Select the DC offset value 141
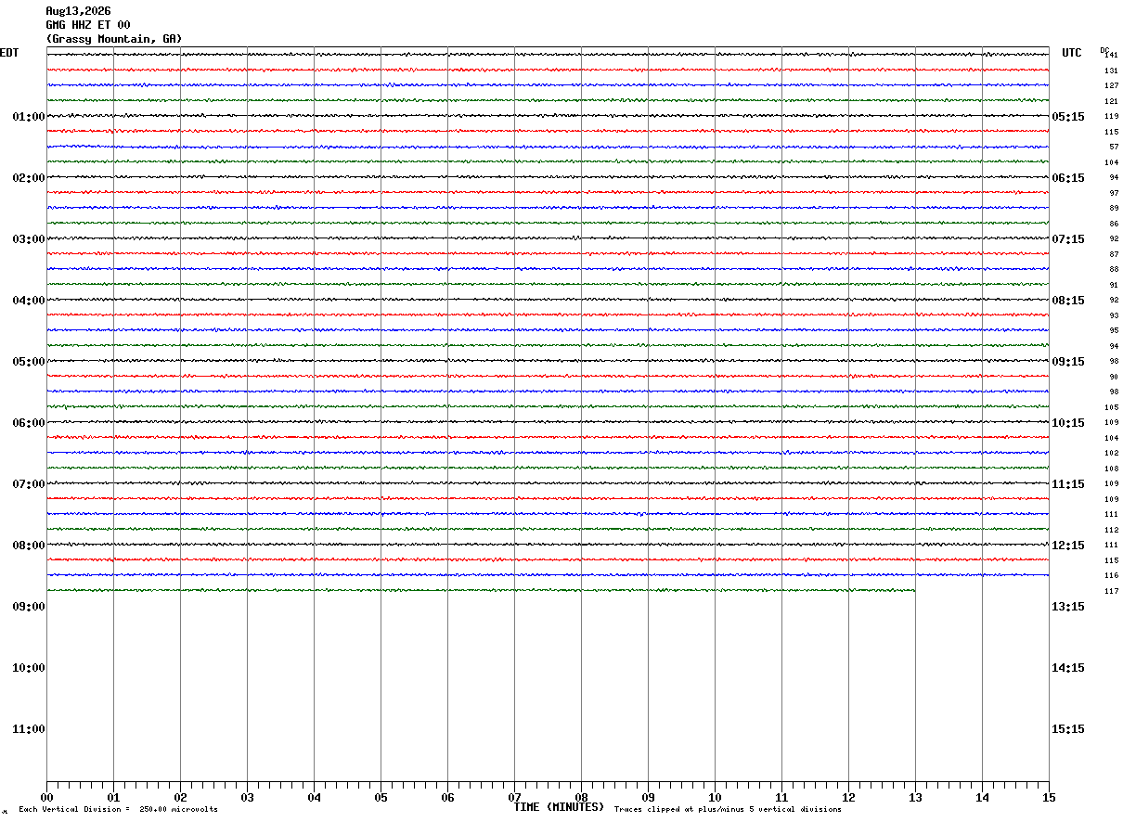Image resolution: width=1123 pixels, height=822 pixels. point(1112,55)
